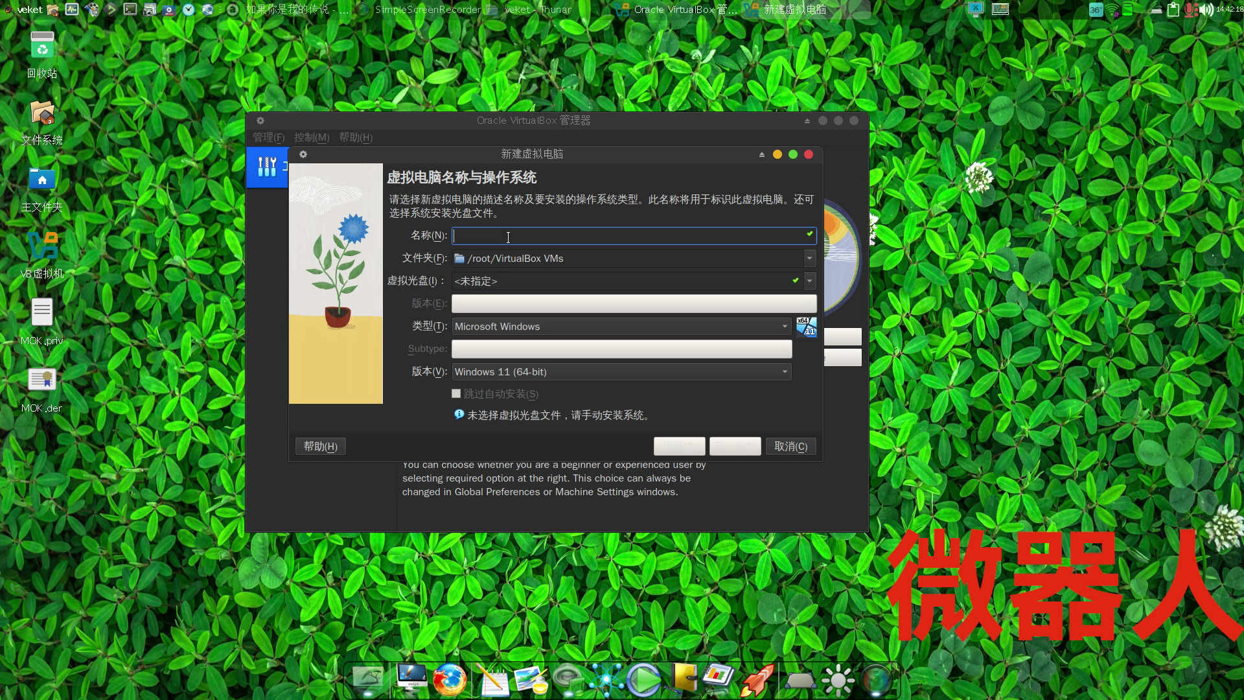Click the volume speaker tray icon
Image resolution: width=1244 pixels, height=700 pixels.
(1206, 10)
